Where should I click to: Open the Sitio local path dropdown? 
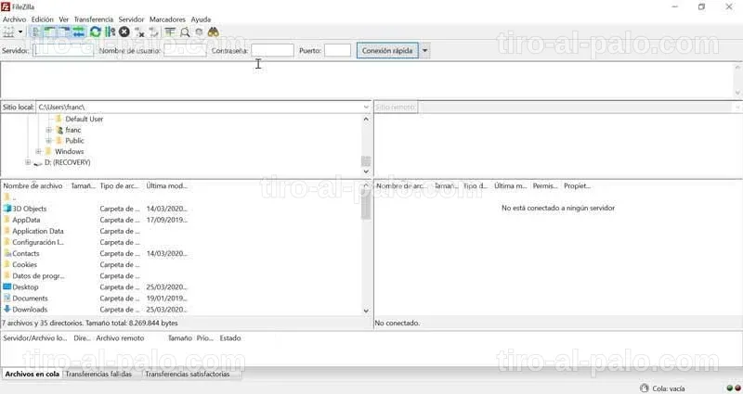tap(366, 107)
